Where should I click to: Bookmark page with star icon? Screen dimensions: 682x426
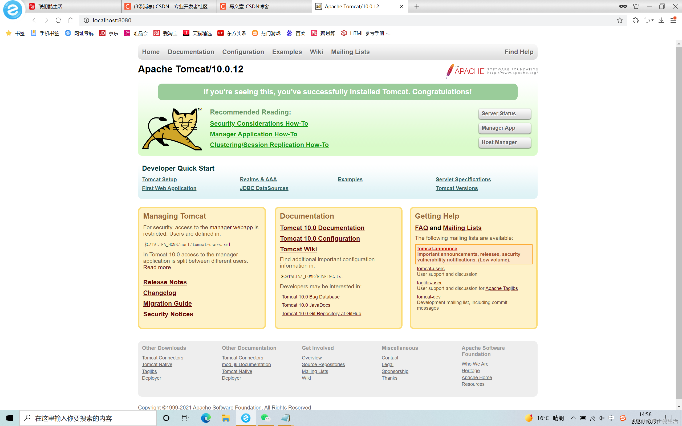(619, 20)
